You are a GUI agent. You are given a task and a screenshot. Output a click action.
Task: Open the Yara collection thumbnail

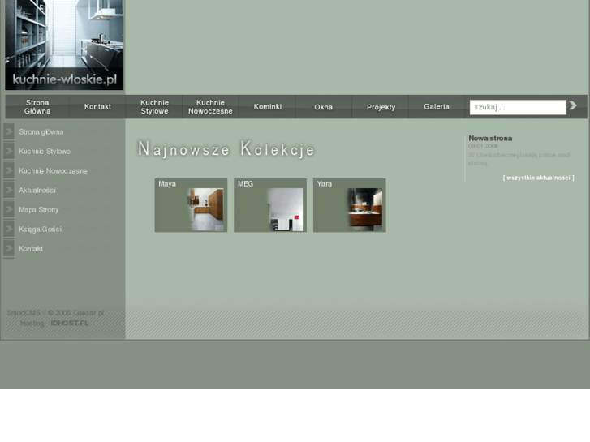(350, 205)
